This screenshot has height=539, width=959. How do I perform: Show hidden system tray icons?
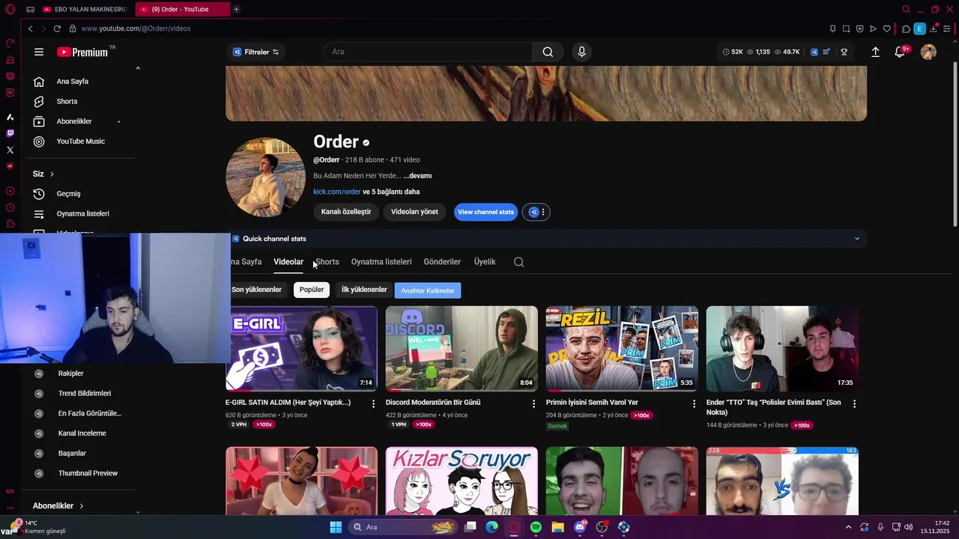pyautogui.click(x=848, y=527)
